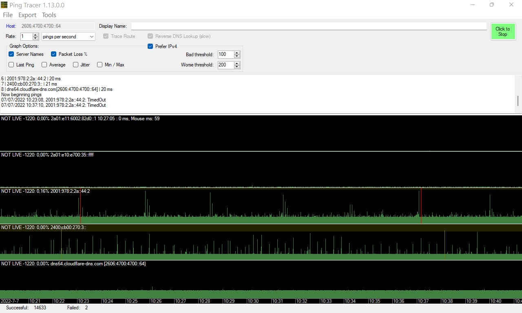Viewport: 522px width, 313px height.
Task: Open the Export menu
Action: [x=27, y=15]
